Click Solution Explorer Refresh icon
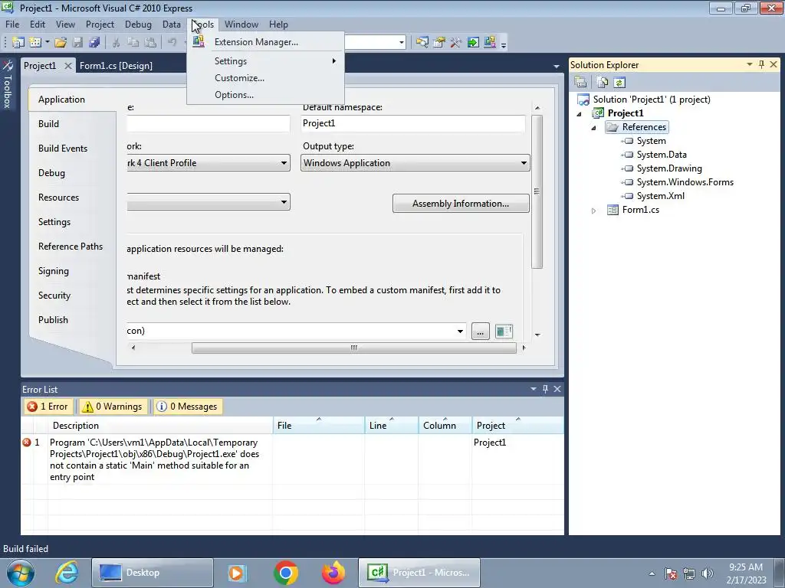The height and width of the screenshot is (588, 785). tap(619, 83)
